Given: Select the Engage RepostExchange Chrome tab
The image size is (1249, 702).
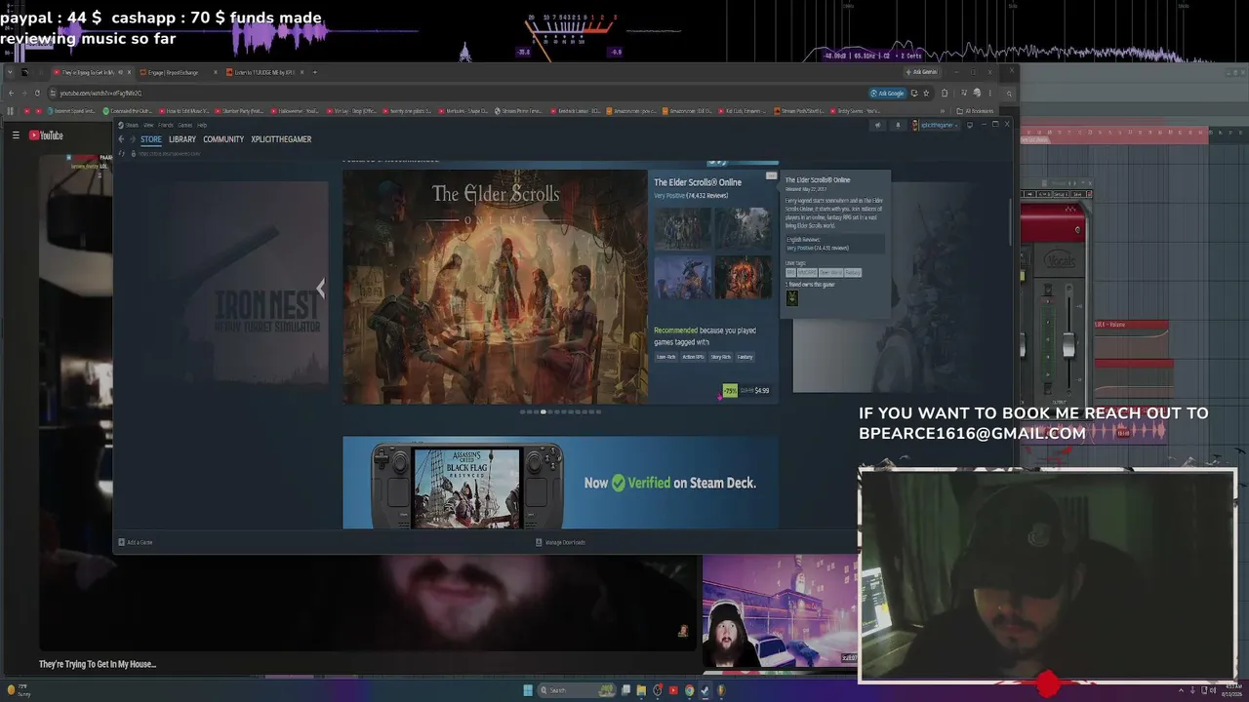Looking at the screenshot, I should click(x=179, y=72).
